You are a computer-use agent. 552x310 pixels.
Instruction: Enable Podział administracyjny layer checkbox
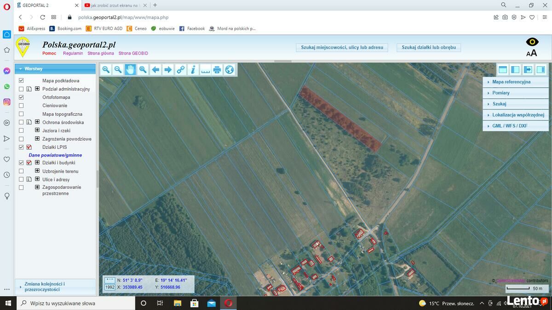tap(21, 89)
